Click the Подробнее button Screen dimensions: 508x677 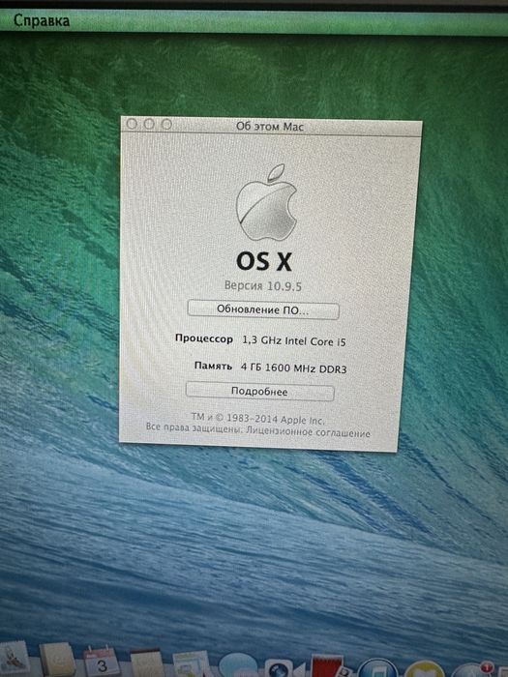tap(259, 392)
